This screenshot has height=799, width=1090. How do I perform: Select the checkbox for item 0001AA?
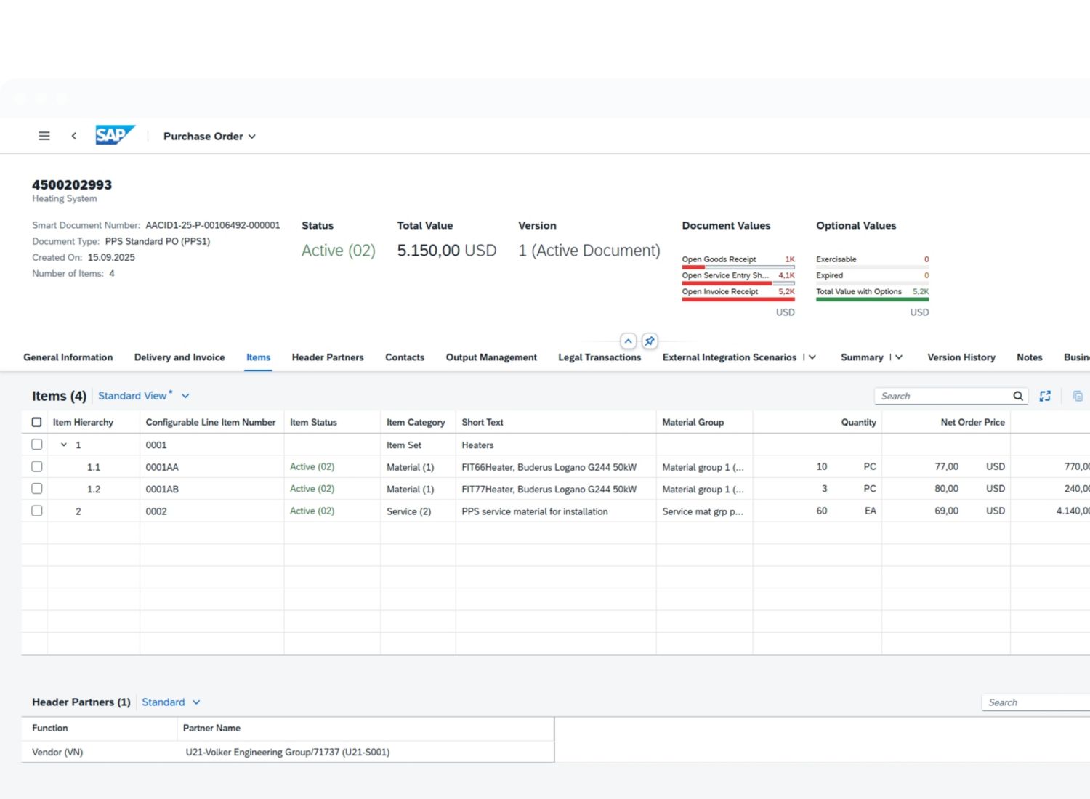click(x=37, y=466)
